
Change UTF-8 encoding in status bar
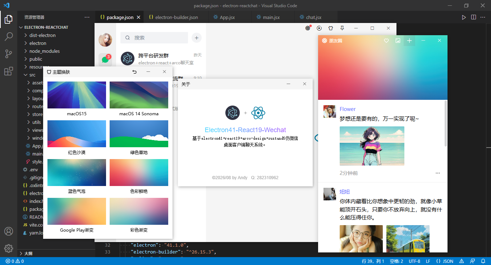414,261
